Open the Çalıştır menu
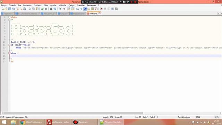 point(71,6)
